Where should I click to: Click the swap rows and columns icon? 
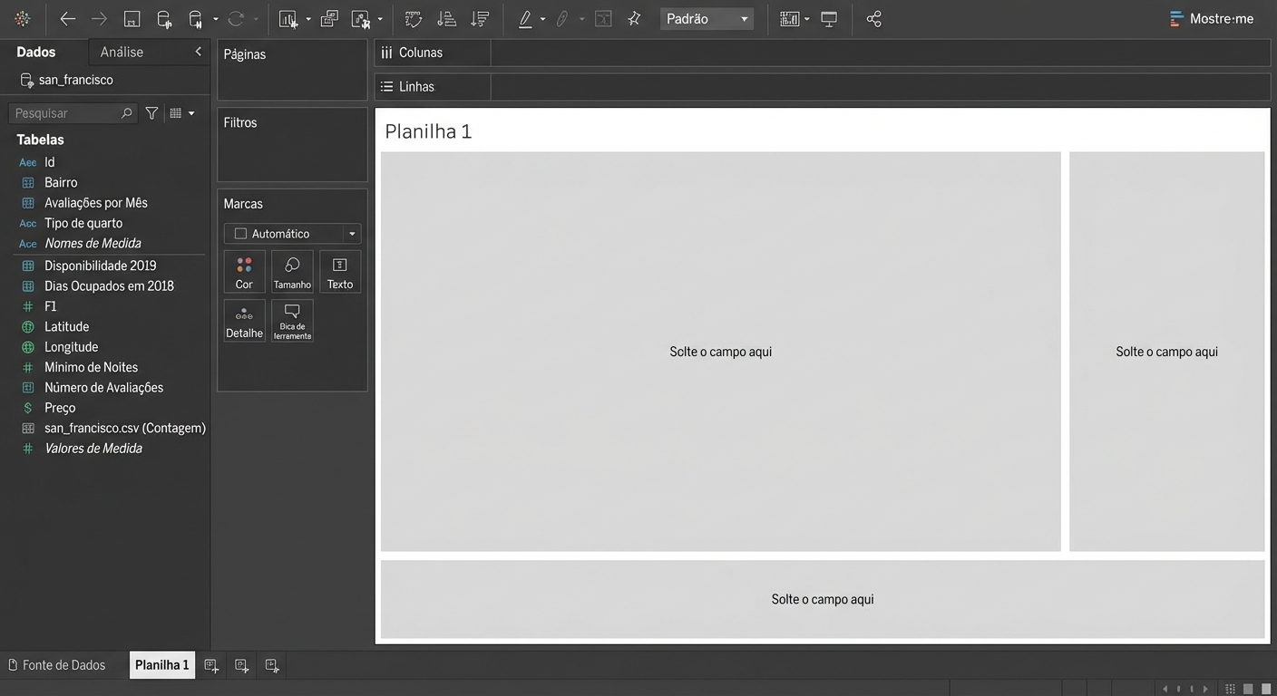[x=414, y=19]
